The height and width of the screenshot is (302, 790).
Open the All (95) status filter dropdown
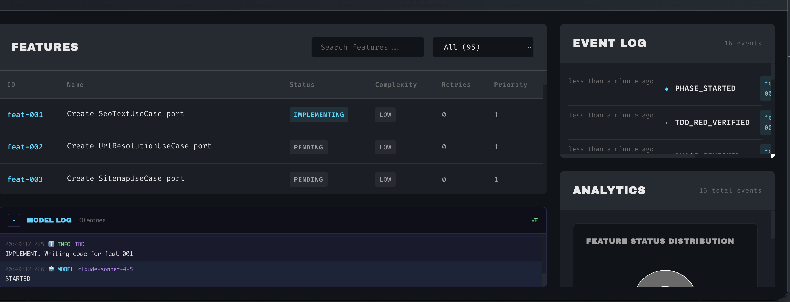pos(483,47)
